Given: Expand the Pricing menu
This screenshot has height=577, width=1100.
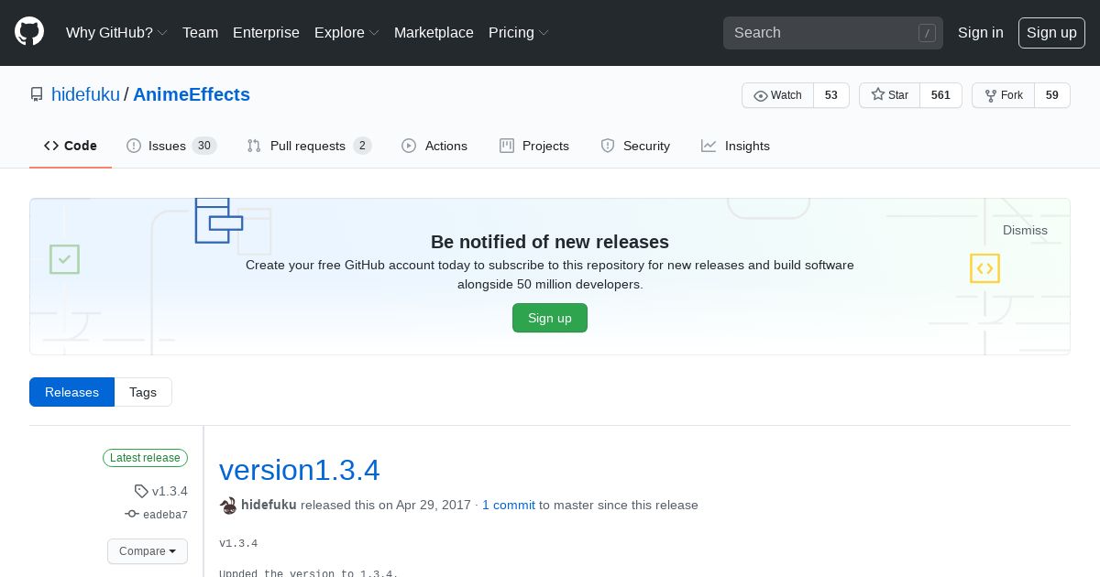Looking at the screenshot, I should pos(519,33).
